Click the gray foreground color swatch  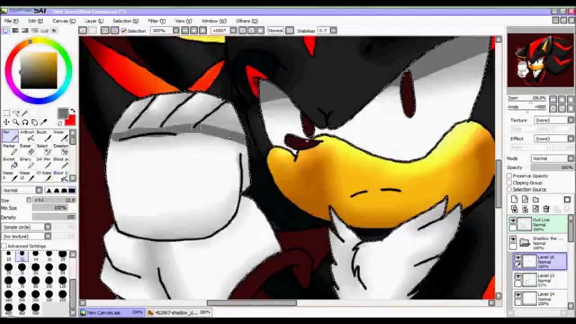pyautogui.click(x=63, y=113)
